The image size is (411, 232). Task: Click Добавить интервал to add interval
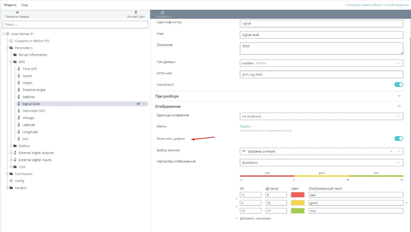point(255,218)
